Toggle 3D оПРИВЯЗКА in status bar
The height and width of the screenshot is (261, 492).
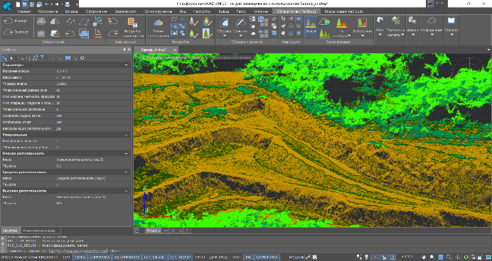click(x=126, y=257)
